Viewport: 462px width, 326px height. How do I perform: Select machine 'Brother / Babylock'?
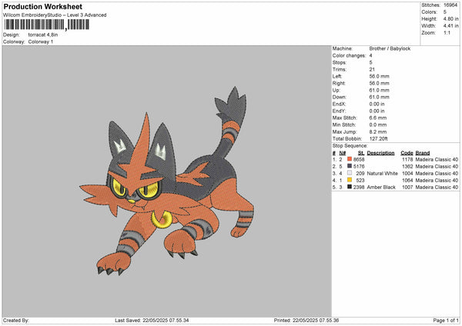390,48
